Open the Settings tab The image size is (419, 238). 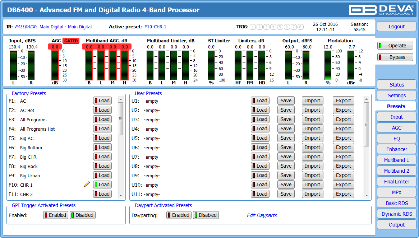(397, 95)
